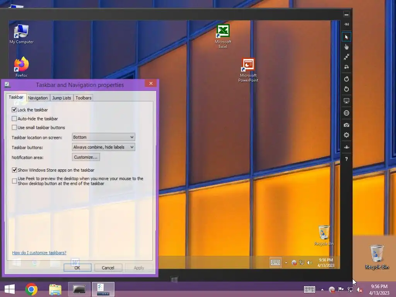This screenshot has height=297, width=396.
Task: Select the Firefox desktop shortcut
Action: click(x=22, y=67)
